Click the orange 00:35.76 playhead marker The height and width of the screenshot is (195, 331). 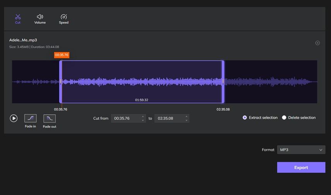tap(62, 55)
